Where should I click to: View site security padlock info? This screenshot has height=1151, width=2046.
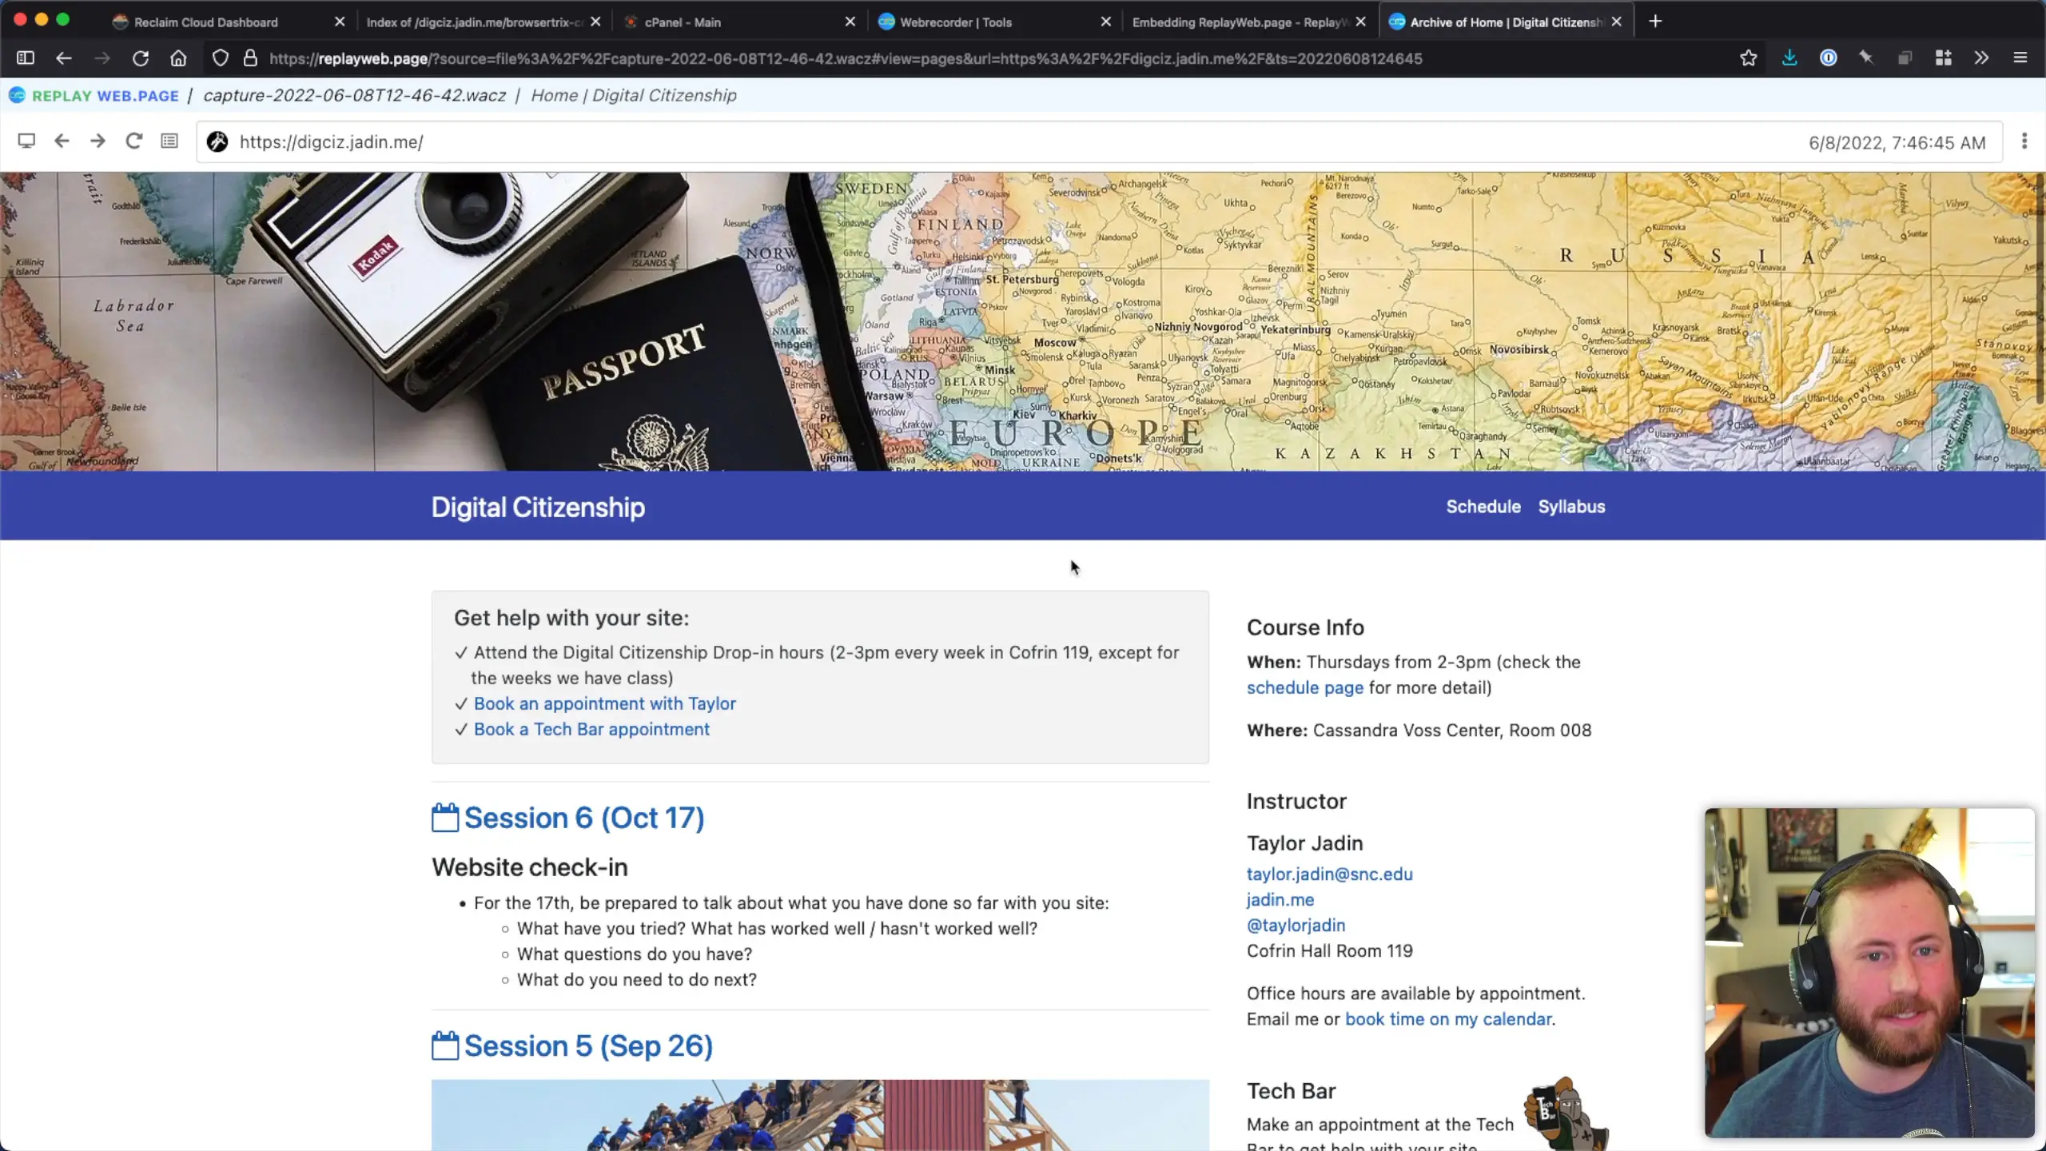(x=250, y=58)
